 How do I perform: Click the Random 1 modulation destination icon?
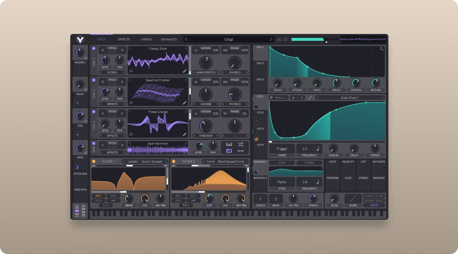(x=256, y=172)
